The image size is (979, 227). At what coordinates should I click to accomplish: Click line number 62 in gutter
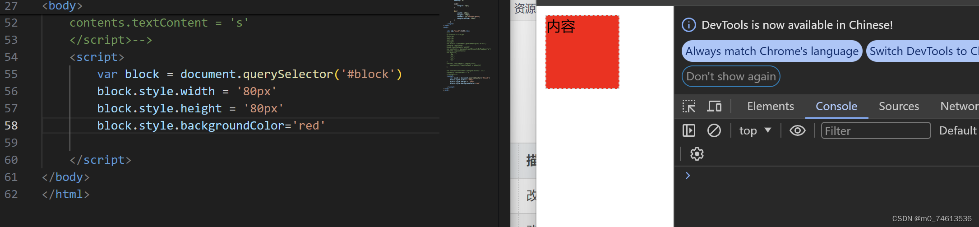click(11, 194)
